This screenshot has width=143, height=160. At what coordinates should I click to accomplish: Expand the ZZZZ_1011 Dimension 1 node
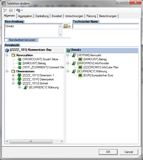(x=13, y=75)
